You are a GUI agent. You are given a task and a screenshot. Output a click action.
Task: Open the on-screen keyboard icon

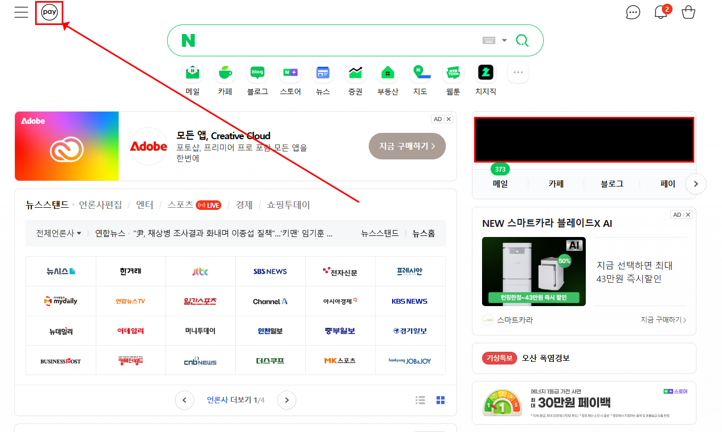pyautogui.click(x=488, y=40)
